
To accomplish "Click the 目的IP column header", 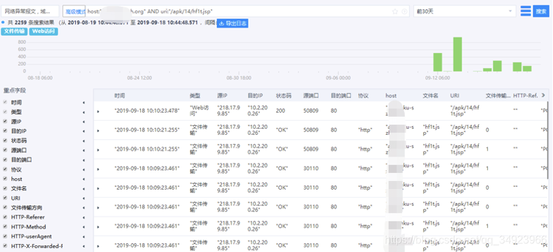I will (255, 95).
